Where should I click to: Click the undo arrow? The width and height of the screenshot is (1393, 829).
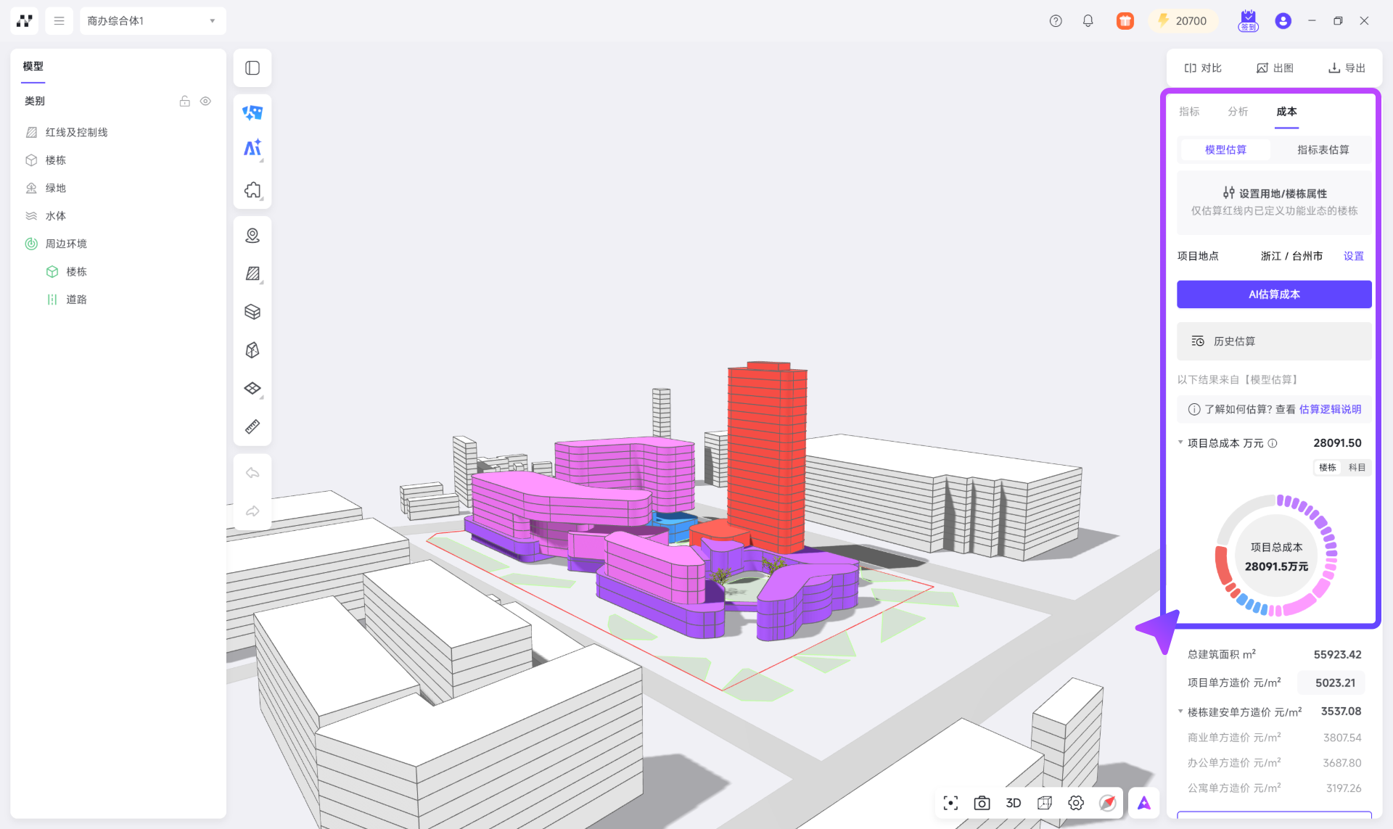[x=252, y=473]
